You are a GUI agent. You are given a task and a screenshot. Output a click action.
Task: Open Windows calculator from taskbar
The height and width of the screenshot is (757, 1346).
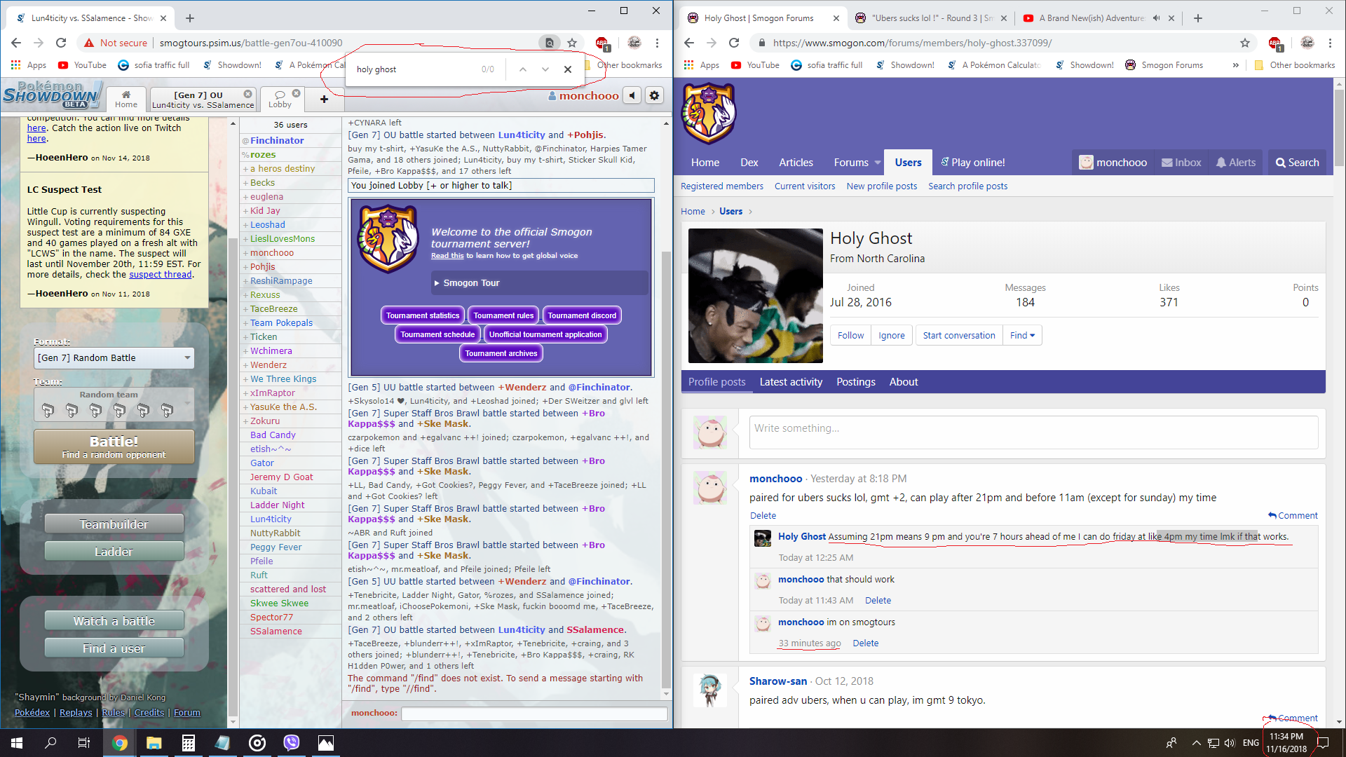point(188,743)
